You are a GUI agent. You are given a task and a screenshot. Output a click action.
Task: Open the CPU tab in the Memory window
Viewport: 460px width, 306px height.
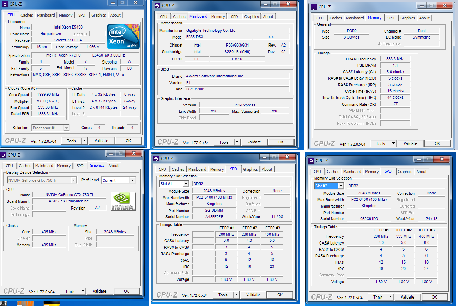(x=320, y=18)
